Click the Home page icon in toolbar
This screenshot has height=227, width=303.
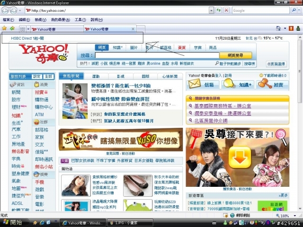click(278, 28)
